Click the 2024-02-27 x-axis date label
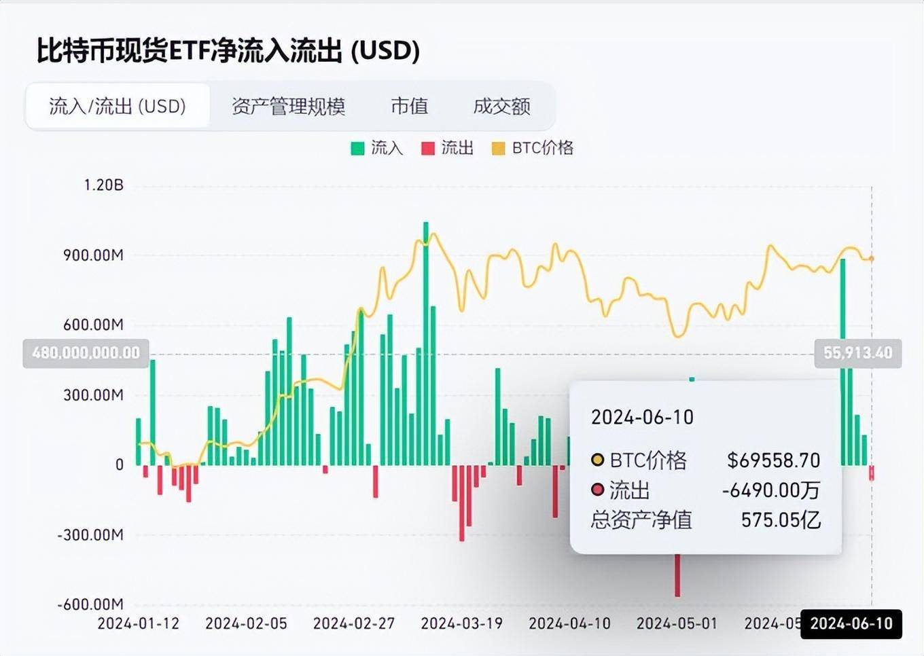Screen dimensions: 924x656 click(354, 623)
